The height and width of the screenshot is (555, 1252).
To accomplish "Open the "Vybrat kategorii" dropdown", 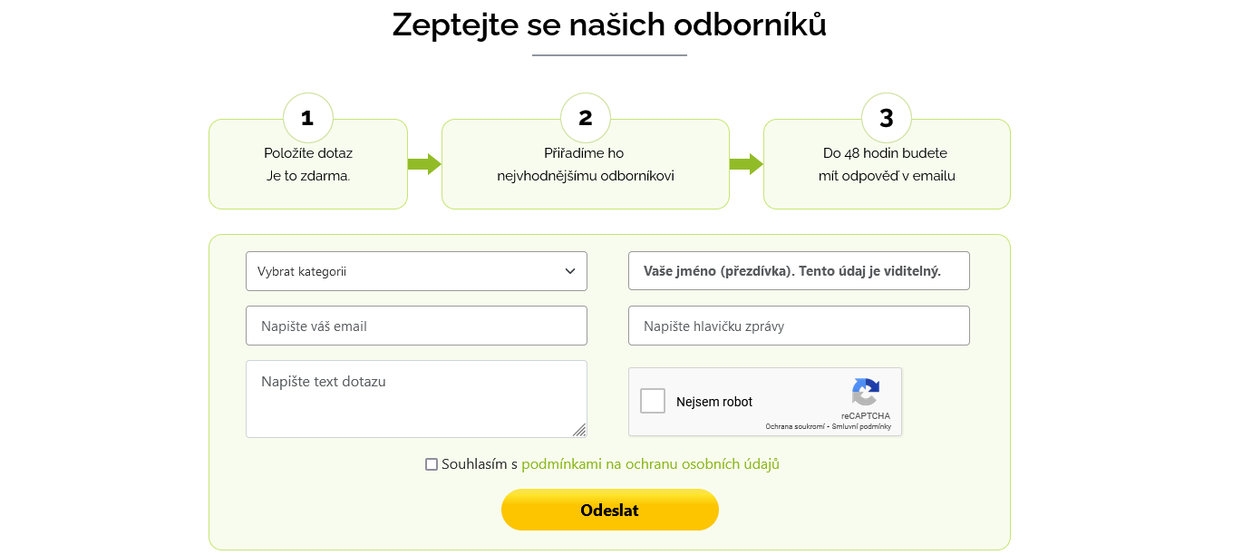I will 416,271.
